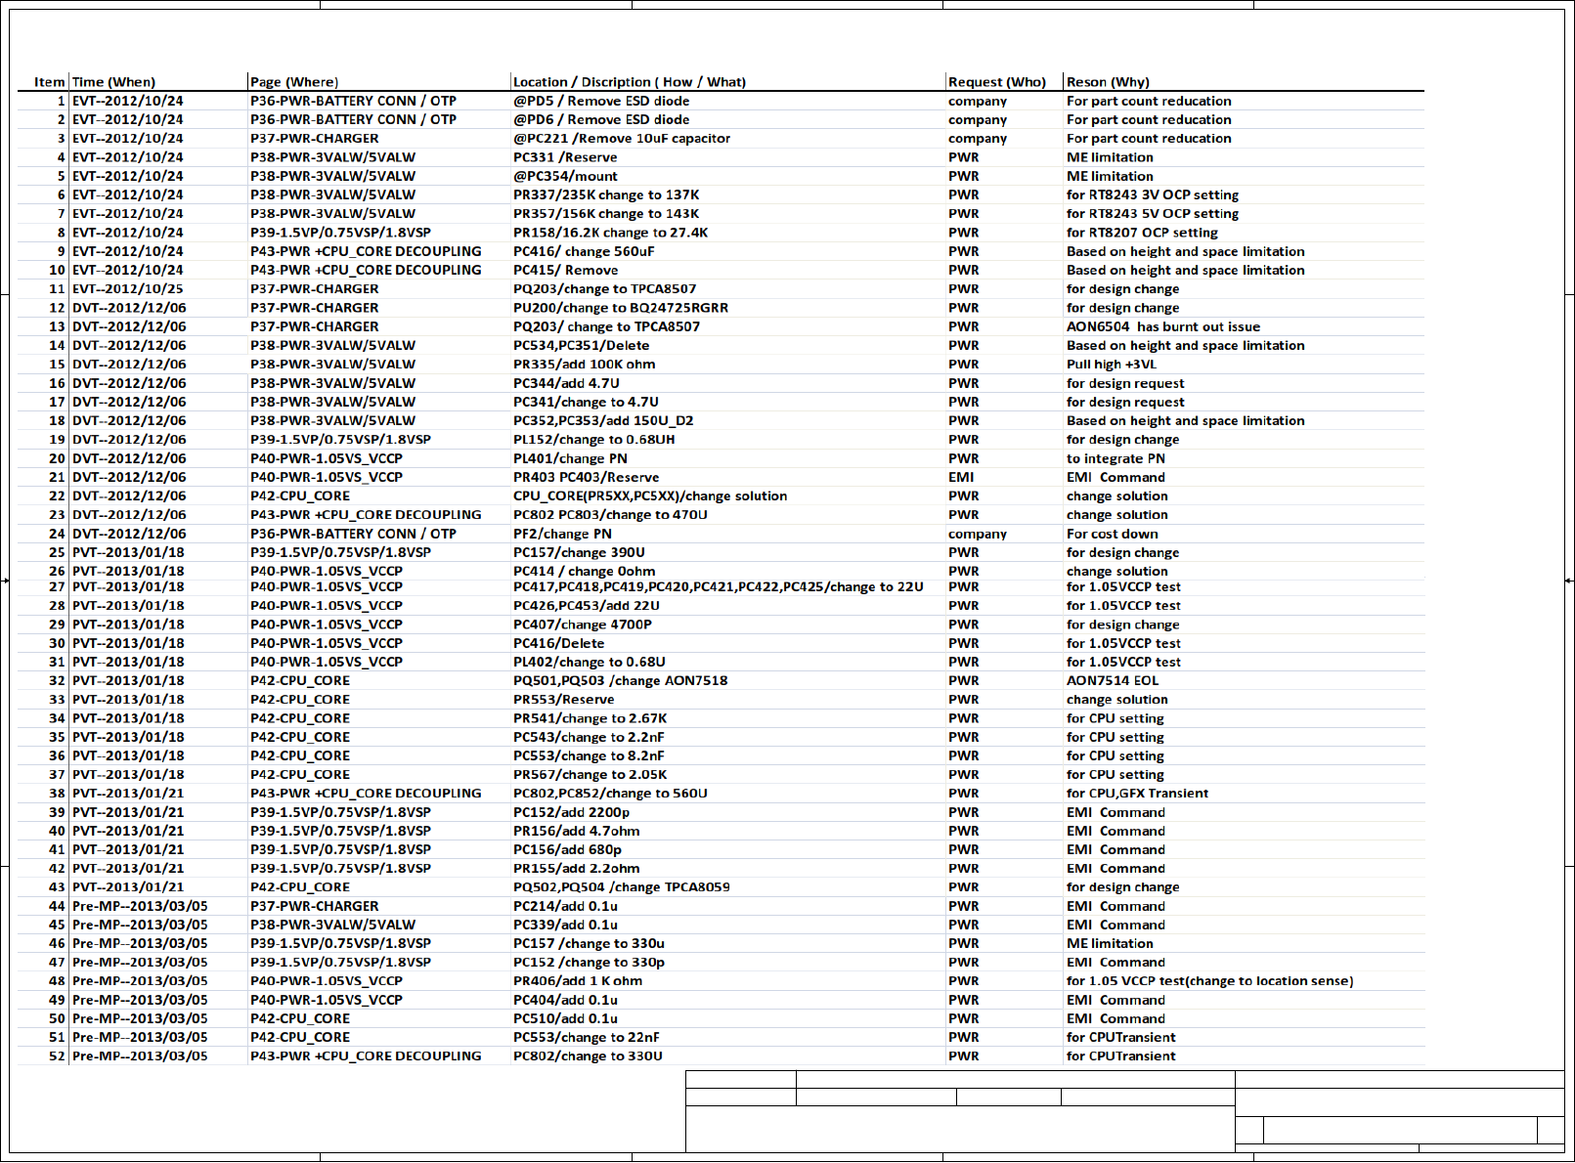Viewport: 1575px width, 1163px height.
Task: Click 'AON6504 has burnt out issue' reason
Action: (x=1163, y=326)
